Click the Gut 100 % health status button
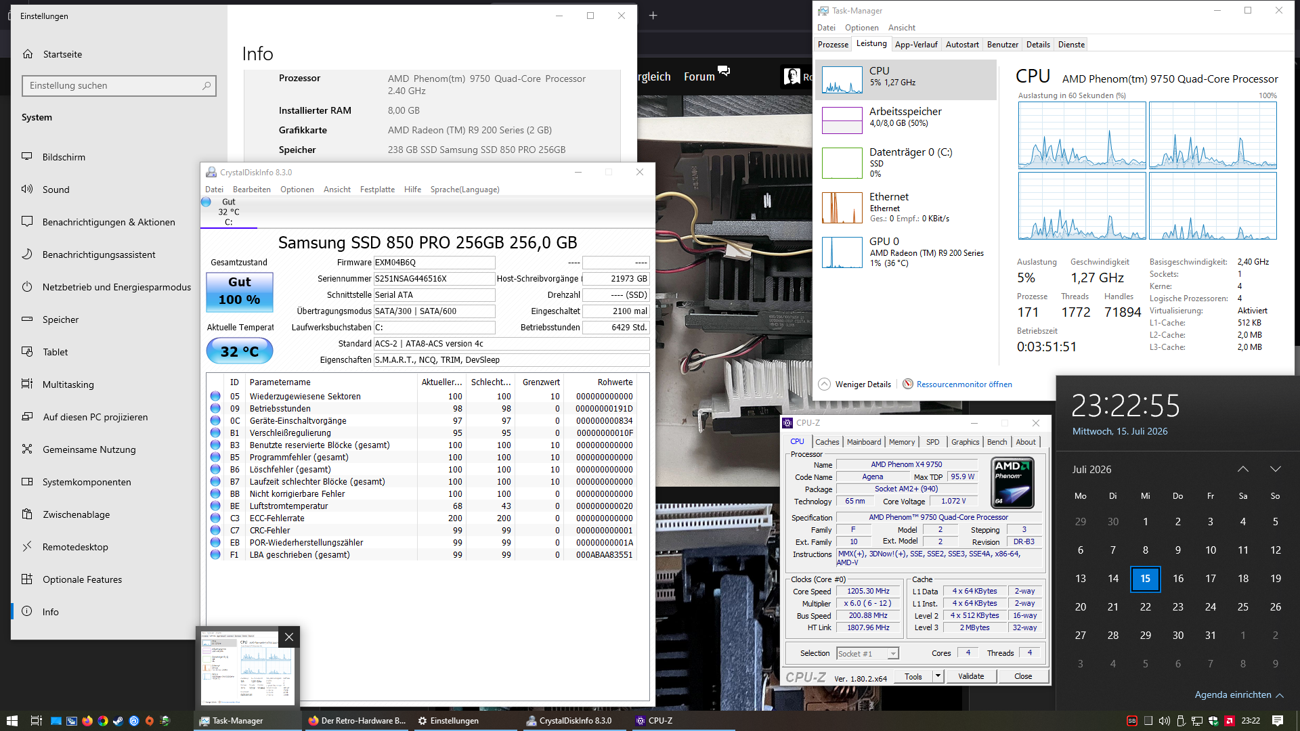The image size is (1300, 731). tap(239, 292)
